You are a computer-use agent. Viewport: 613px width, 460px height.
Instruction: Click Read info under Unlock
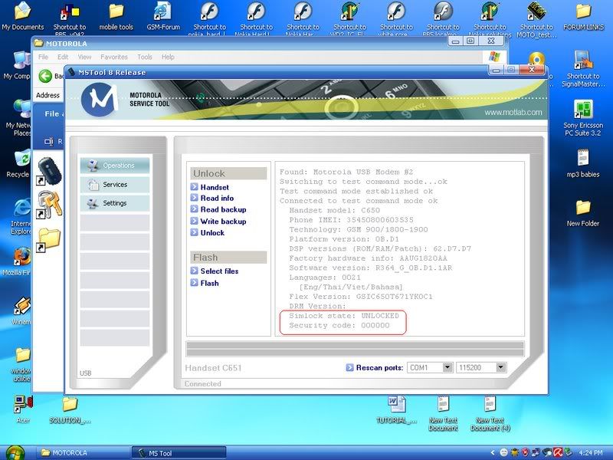pos(217,199)
